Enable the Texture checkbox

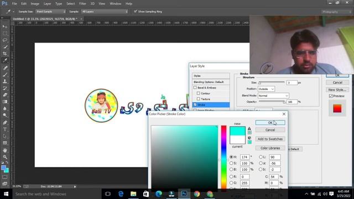pyautogui.click(x=198, y=99)
